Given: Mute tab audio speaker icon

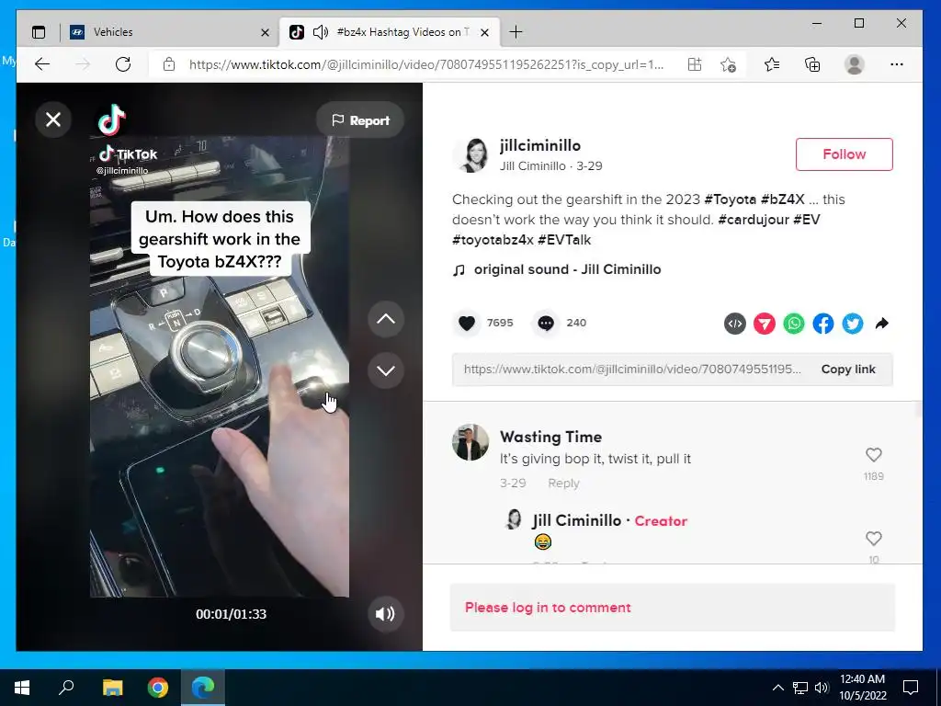Looking at the screenshot, I should tap(321, 32).
